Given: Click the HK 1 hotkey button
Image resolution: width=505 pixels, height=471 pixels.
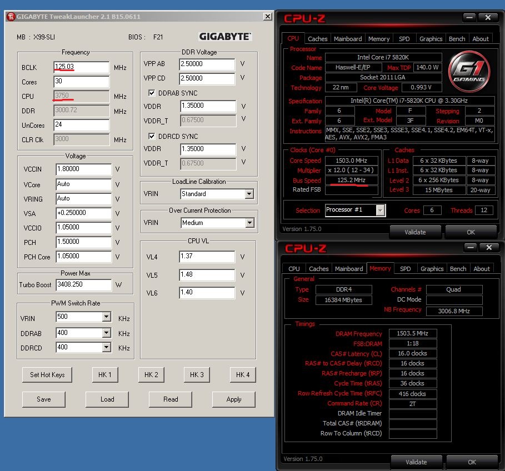Looking at the screenshot, I should coord(104,375).
